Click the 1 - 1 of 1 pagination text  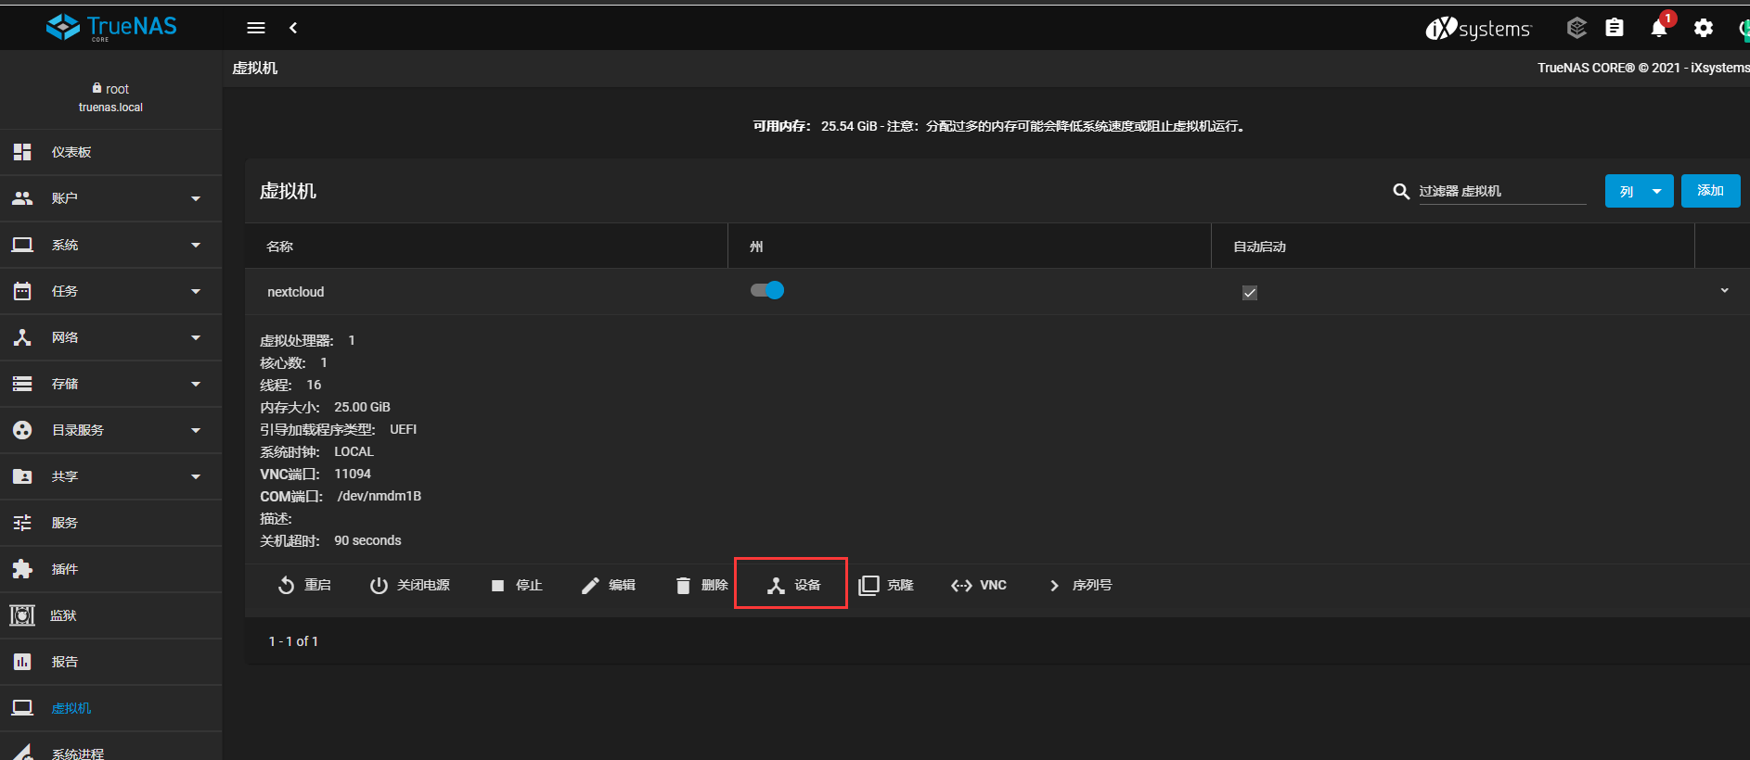coord(293,641)
